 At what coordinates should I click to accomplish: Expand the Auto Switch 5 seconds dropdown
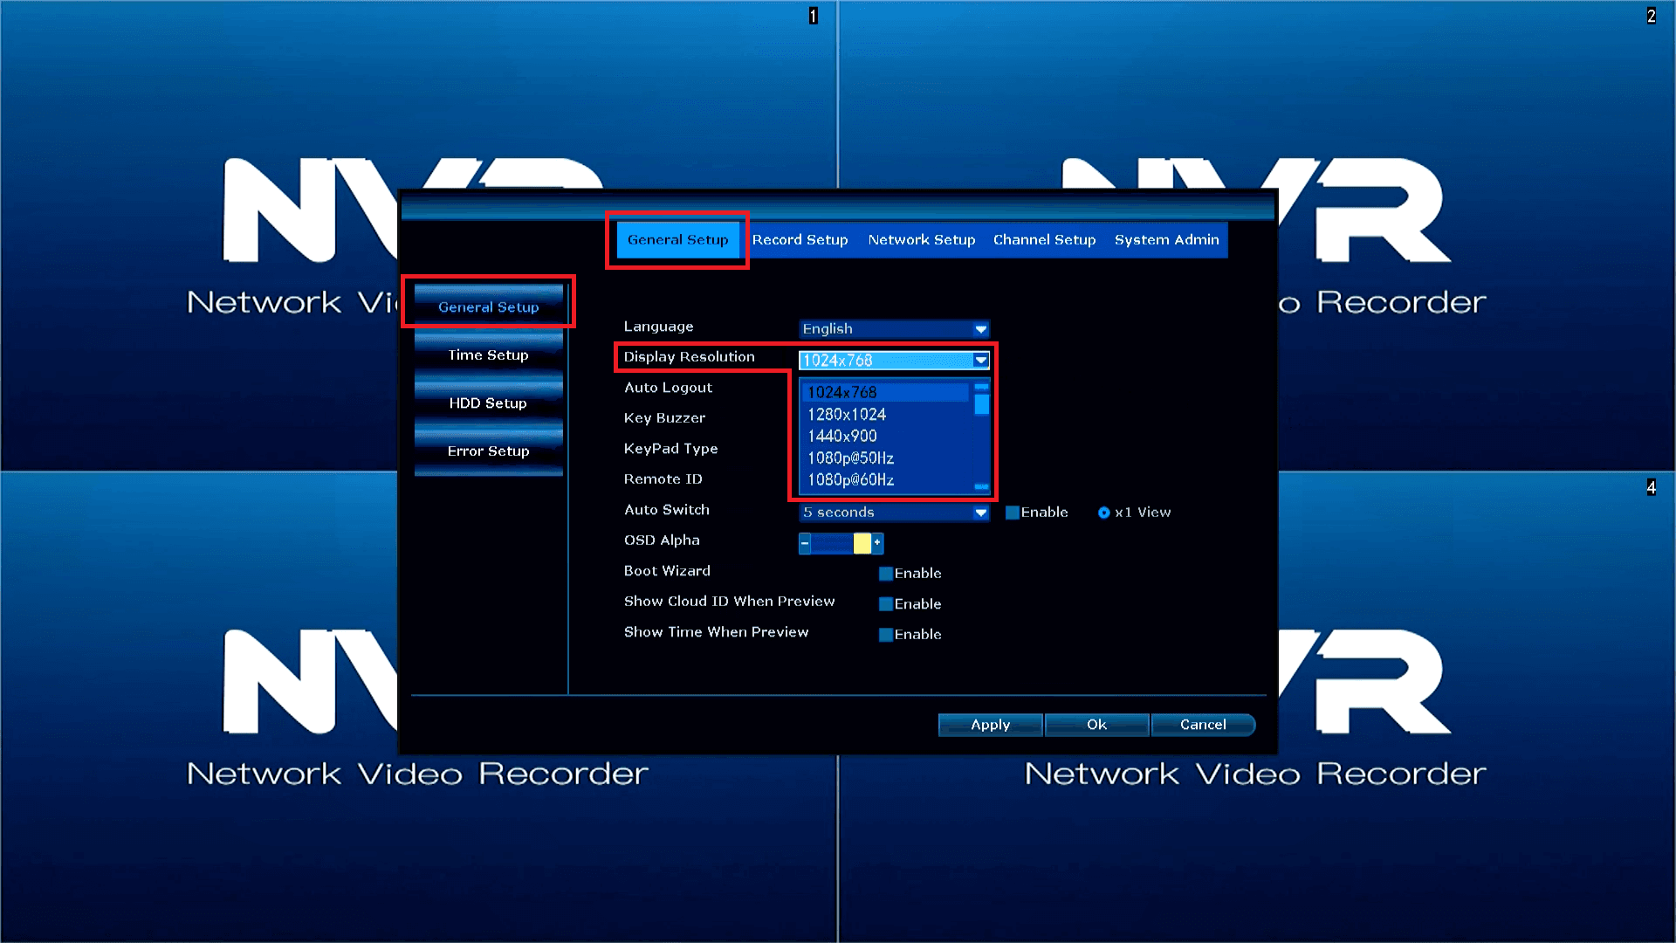[894, 513]
